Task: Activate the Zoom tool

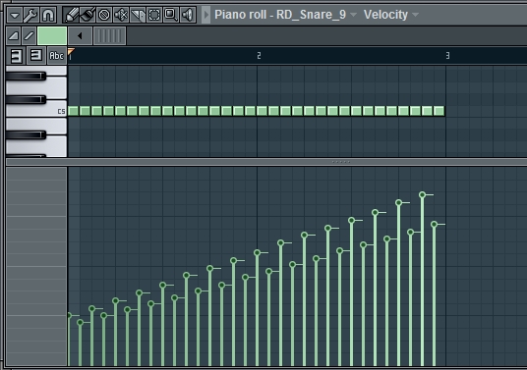Action: tap(171, 15)
